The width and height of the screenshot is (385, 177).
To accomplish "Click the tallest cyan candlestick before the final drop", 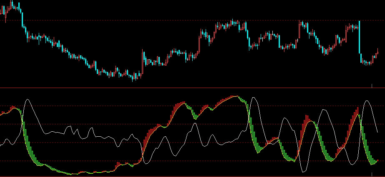I will tap(360, 37).
